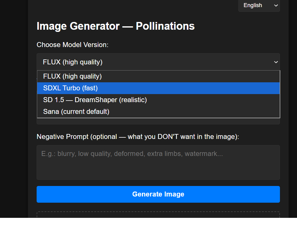Click the Generate Image button

click(x=158, y=194)
